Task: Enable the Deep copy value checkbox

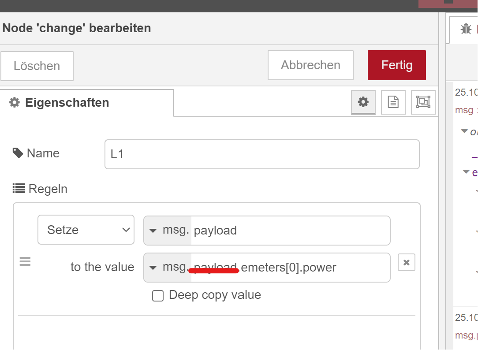Action: point(157,295)
